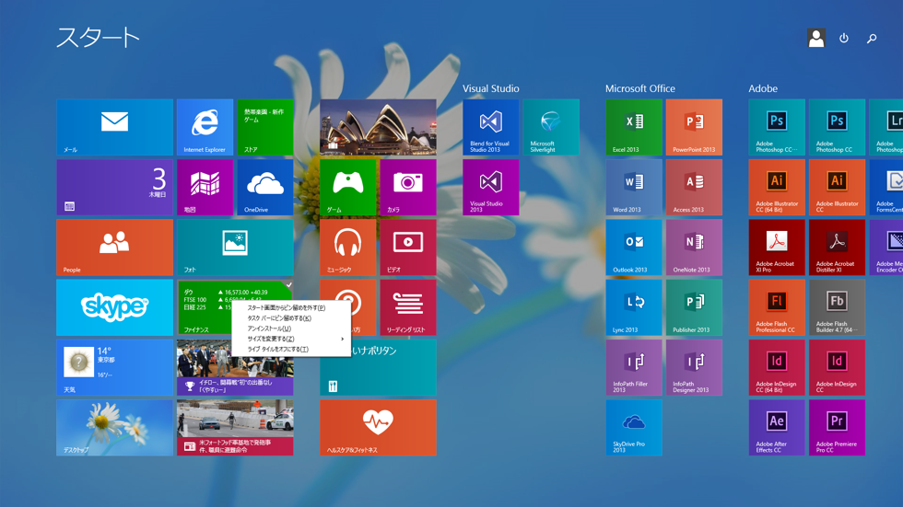This screenshot has height=507, width=903.
Task: Launch Adobe Acrobat Distiller XI tile
Action: tap(837, 248)
